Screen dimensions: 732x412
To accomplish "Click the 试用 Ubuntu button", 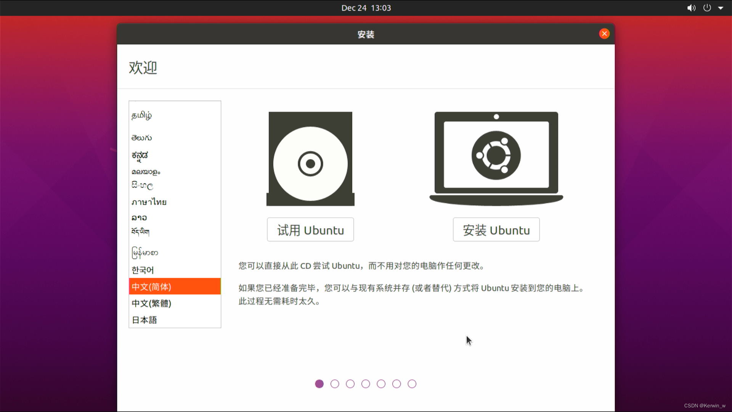I will pyautogui.click(x=310, y=230).
